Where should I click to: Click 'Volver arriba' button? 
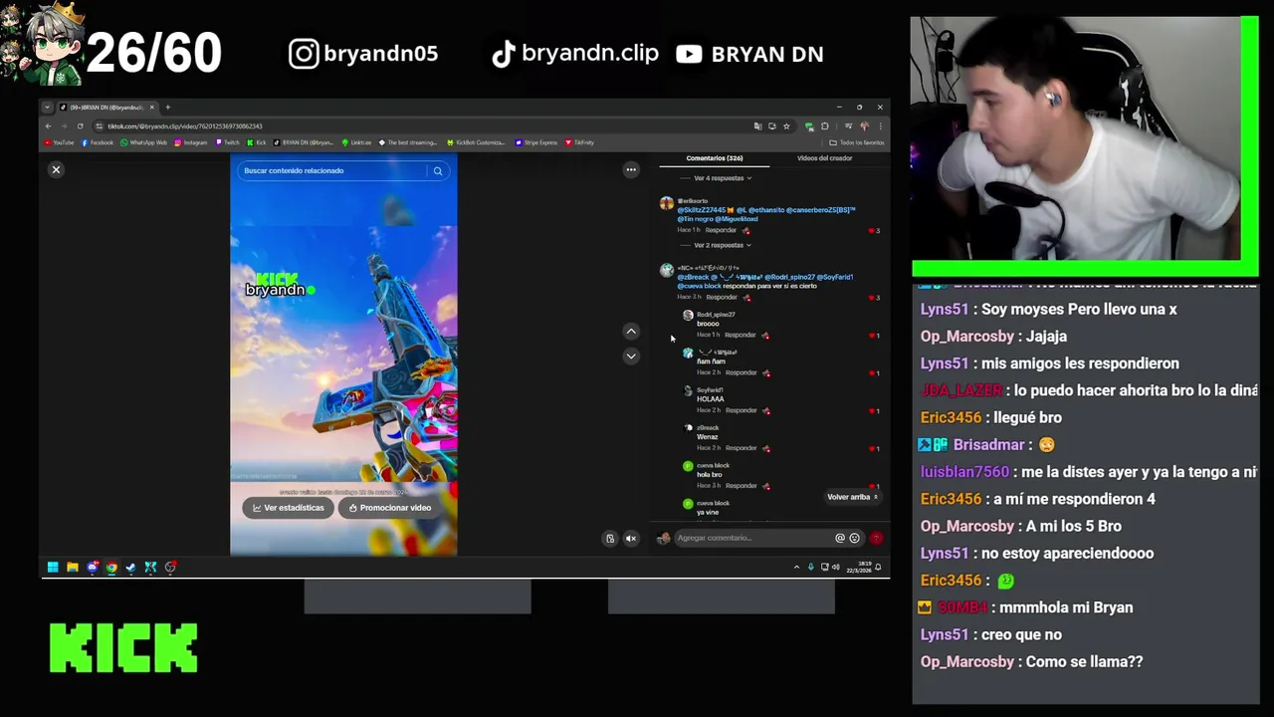tap(852, 497)
